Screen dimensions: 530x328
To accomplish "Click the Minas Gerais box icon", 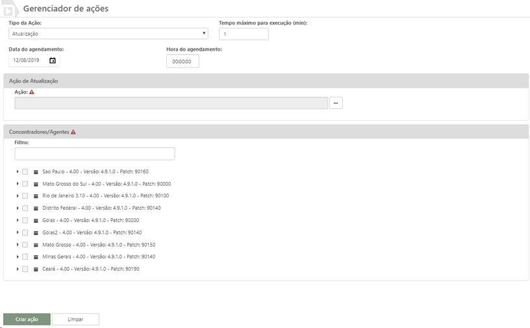I will click(x=36, y=257).
